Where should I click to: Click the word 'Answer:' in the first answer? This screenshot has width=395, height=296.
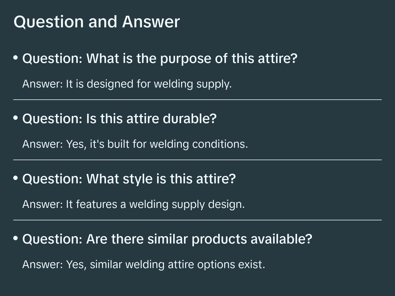[43, 84]
